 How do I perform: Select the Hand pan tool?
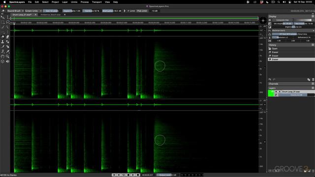2,57
